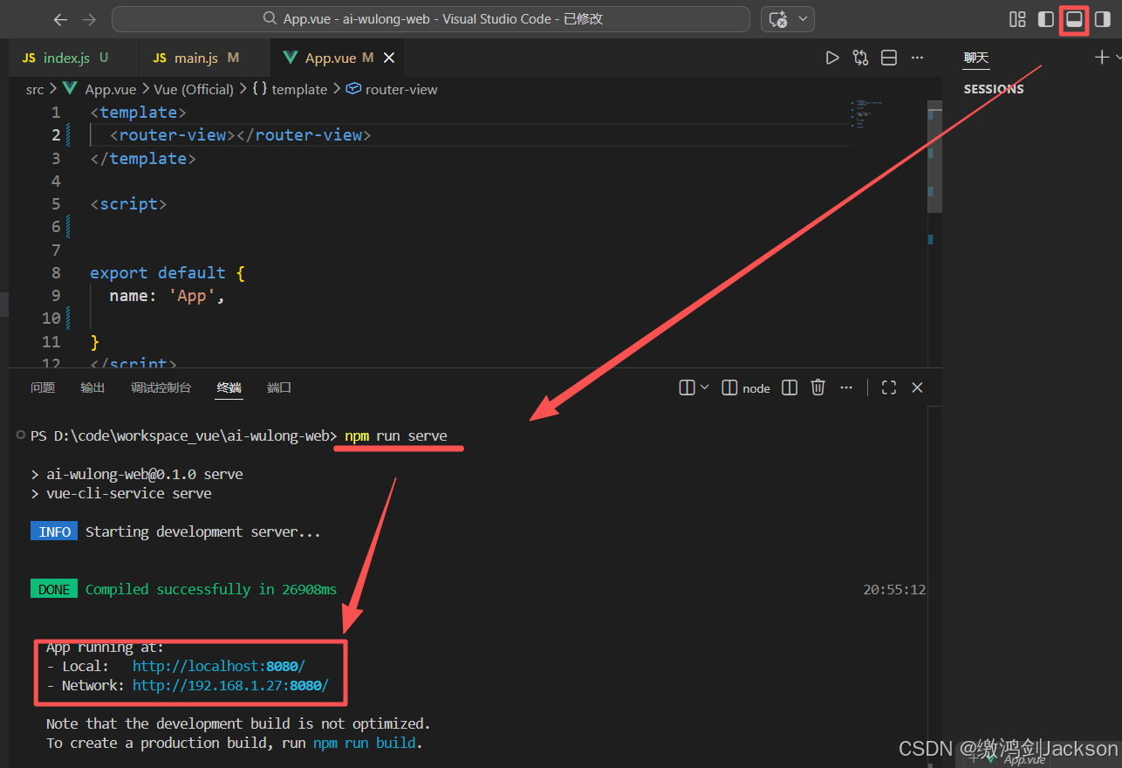1122x768 pixels.
Task: Open the http://localhost:8080/ link
Action: pyautogui.click(x=219, y=666)
